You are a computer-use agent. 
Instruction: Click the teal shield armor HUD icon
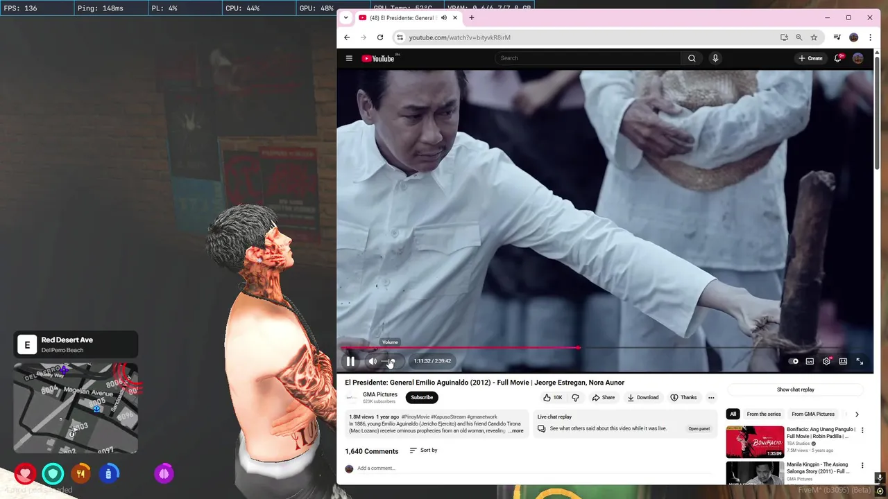click(x=53, y=474)
